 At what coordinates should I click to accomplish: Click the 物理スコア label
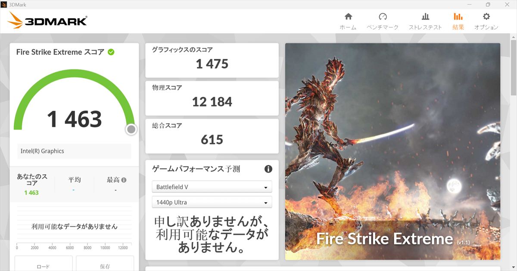click(167, 88)
